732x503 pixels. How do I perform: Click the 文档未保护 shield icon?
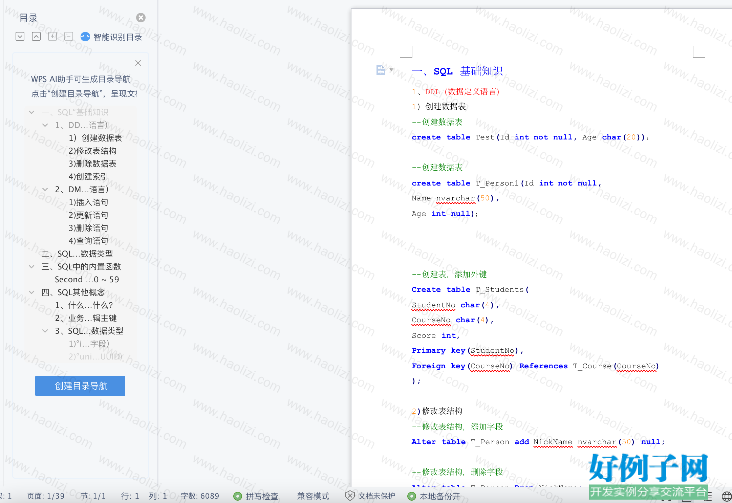tap(350, 496)
